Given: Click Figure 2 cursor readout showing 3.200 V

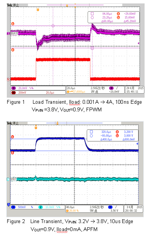Looking at the screenshot, I should (129, 132).
